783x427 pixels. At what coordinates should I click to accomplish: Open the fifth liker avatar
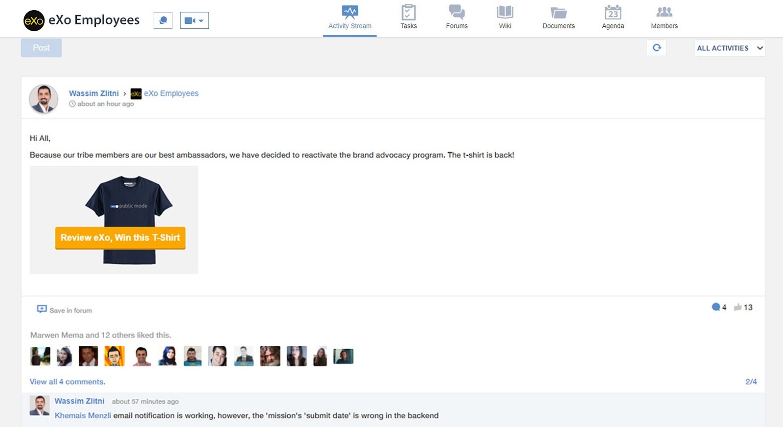141,356
